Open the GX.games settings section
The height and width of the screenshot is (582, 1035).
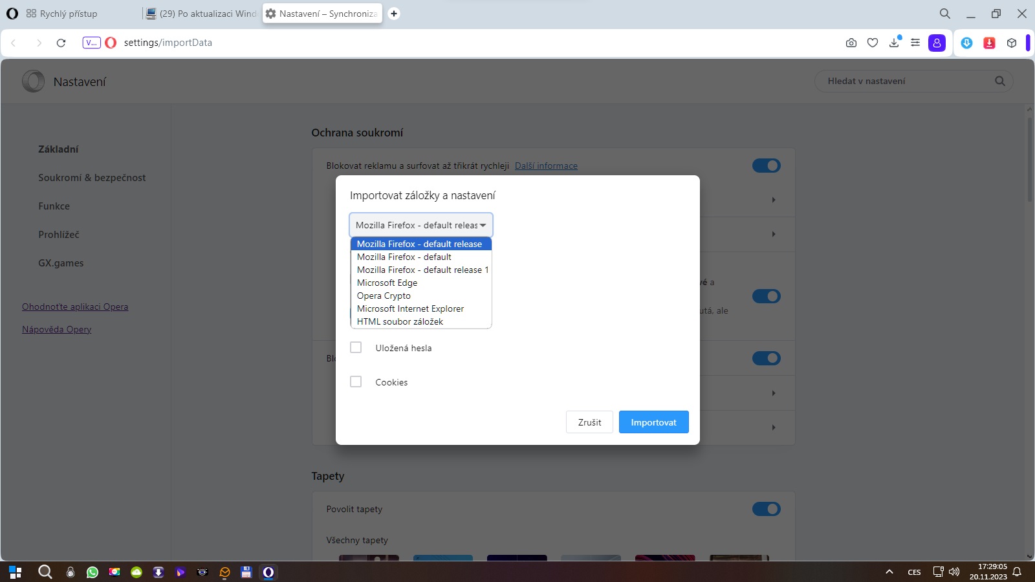click(x=61, y=263)
